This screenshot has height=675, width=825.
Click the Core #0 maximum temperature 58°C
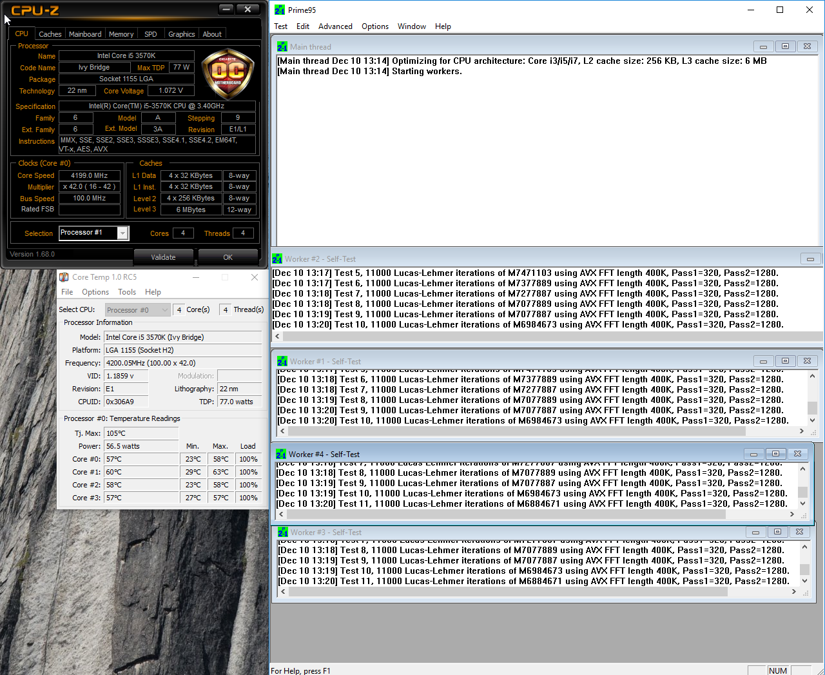click(220, 459)
